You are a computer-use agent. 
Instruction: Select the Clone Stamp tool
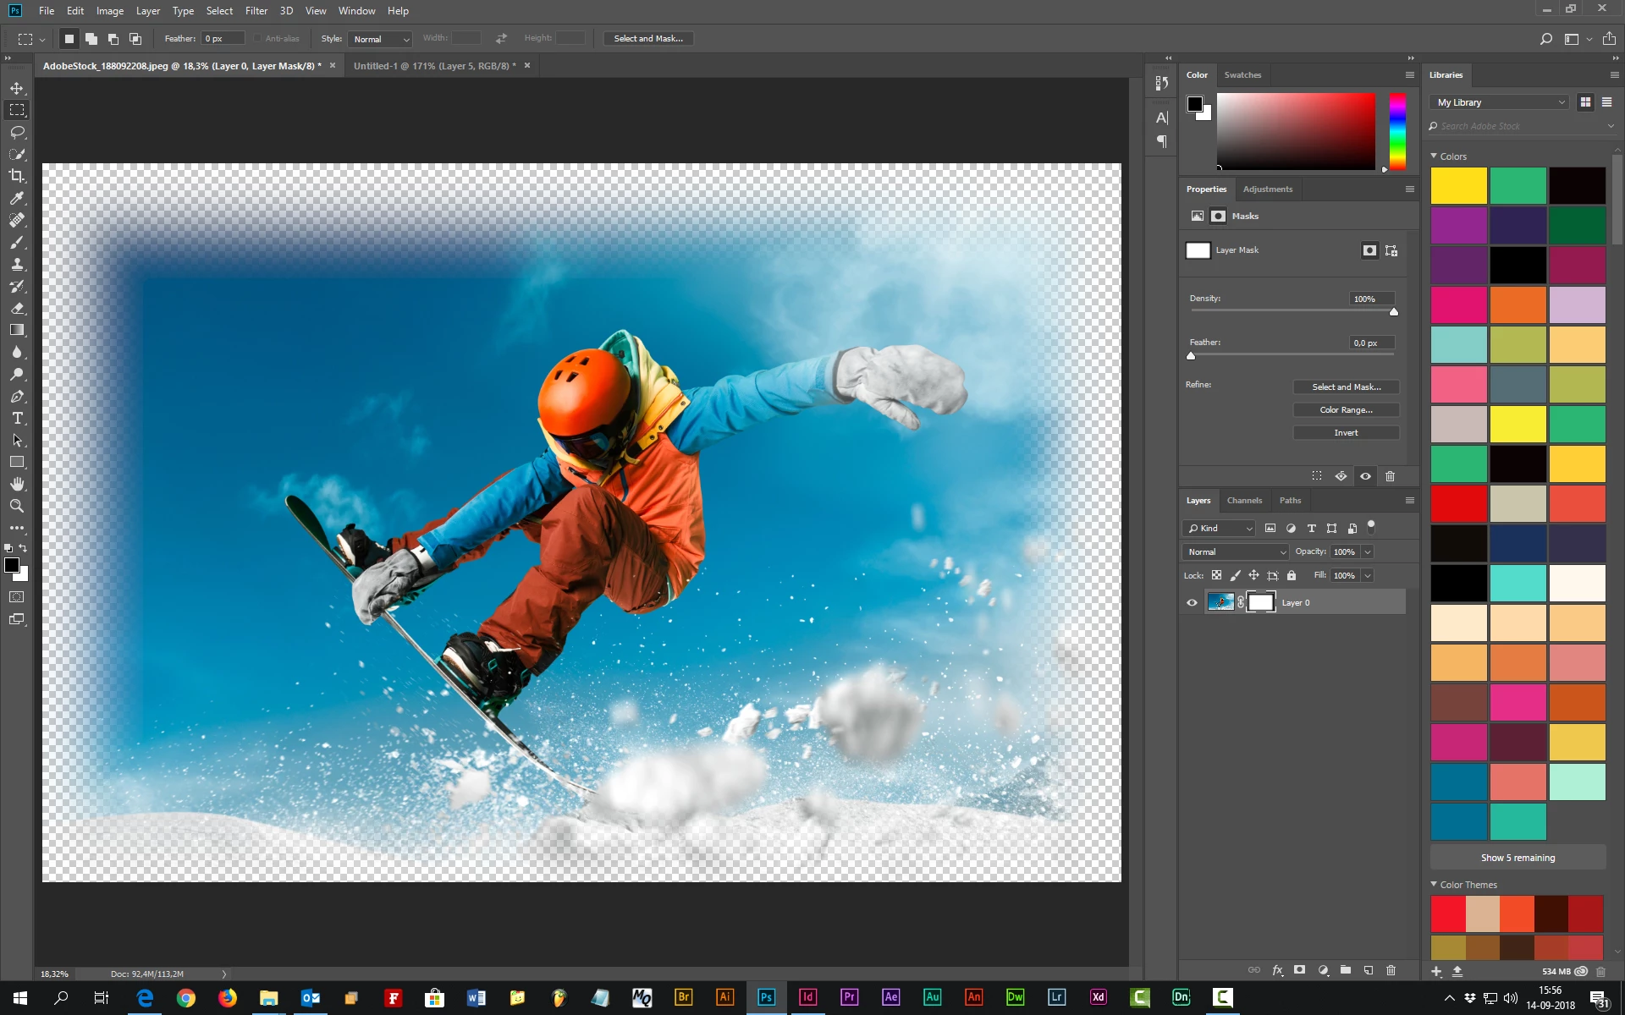click(x=17, y=264)
